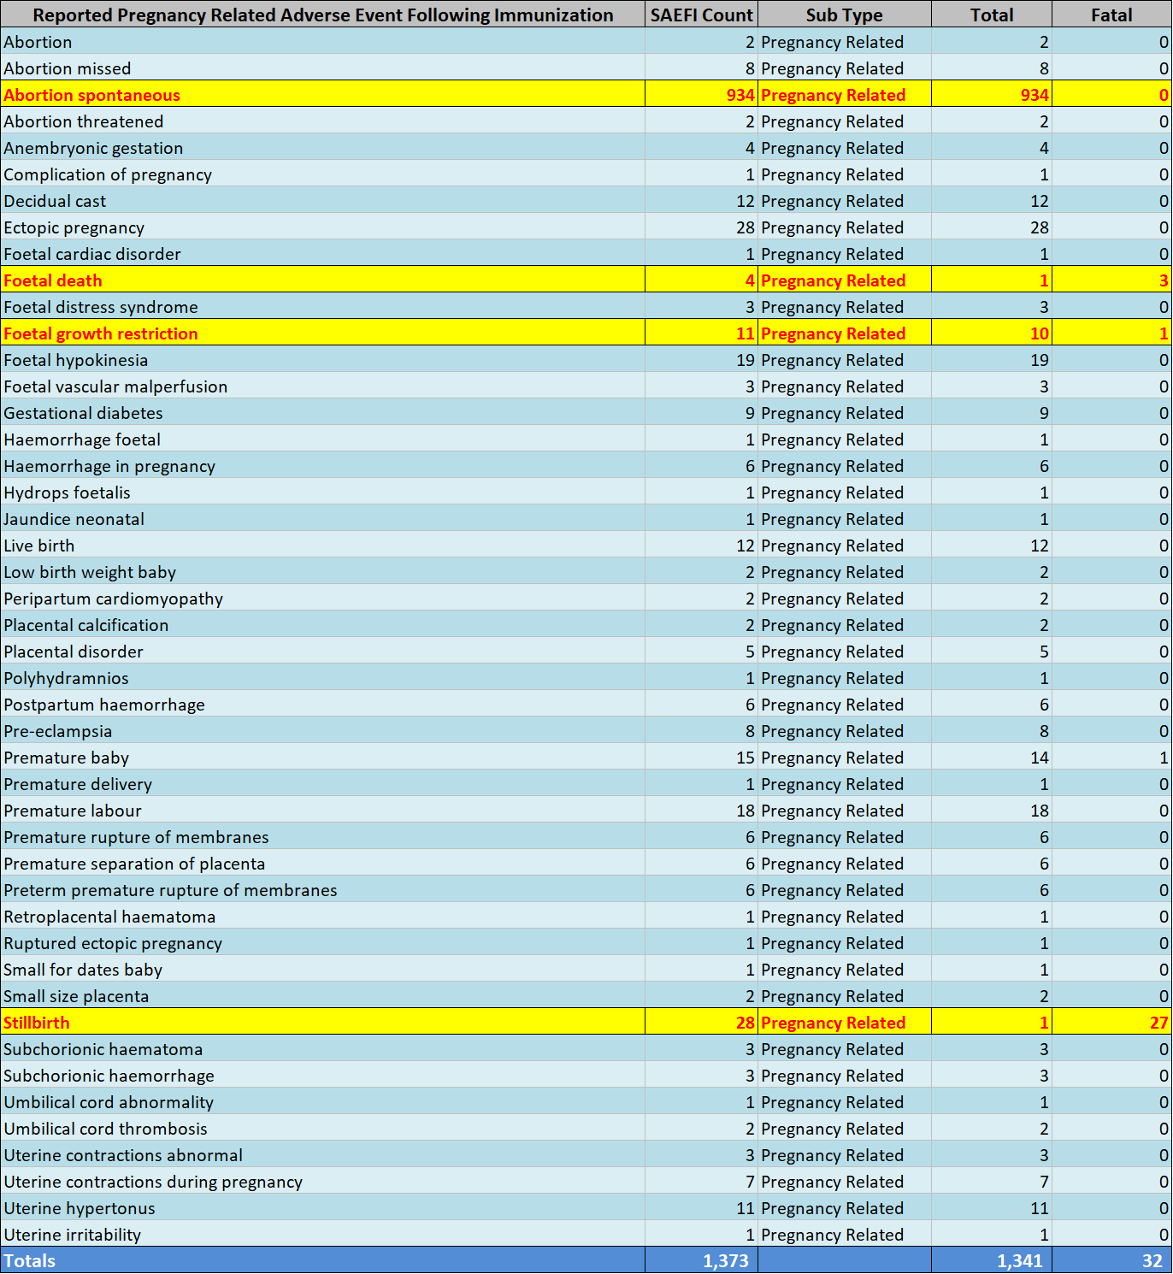Click the 'Sub Type' column header
Viewport: 1173px width, 1274px height.
pos(844,15)
